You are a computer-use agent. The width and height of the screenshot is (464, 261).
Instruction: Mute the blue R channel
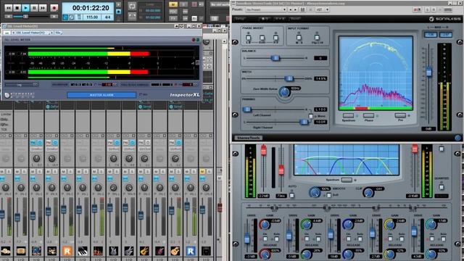187,171
